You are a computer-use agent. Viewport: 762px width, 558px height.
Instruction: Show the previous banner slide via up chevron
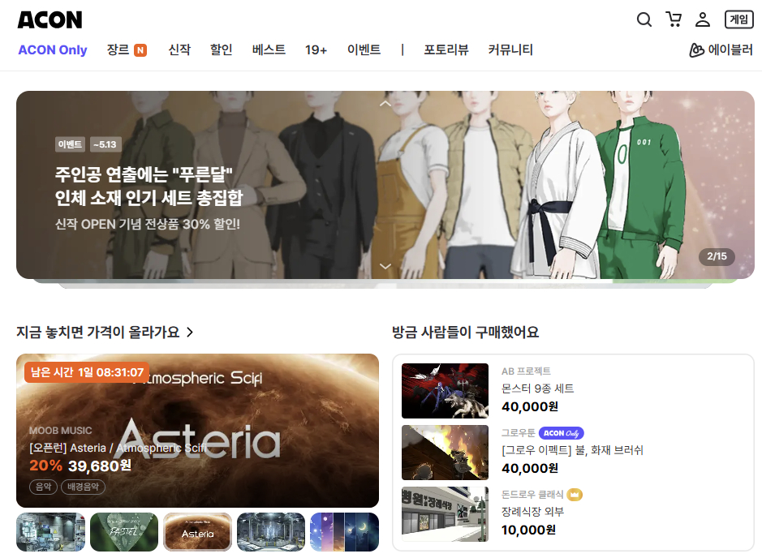(x=385, y=102)
